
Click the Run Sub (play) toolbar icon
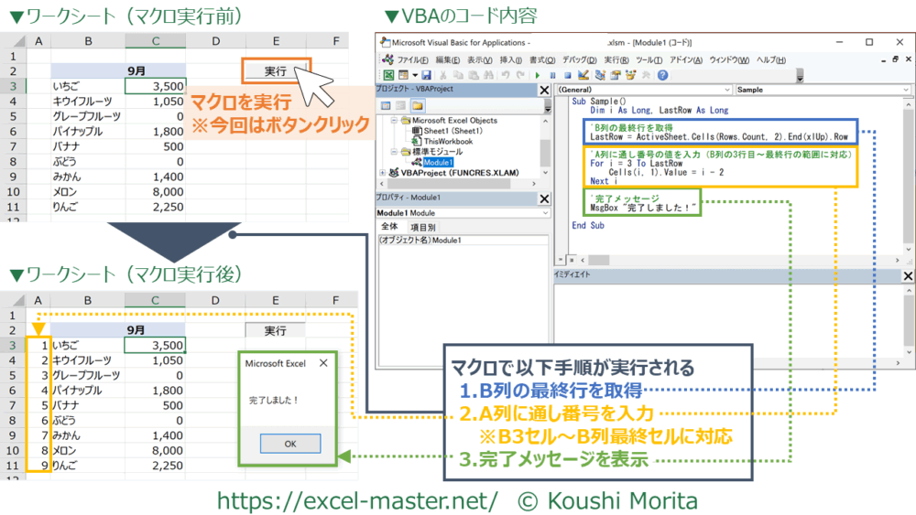[538, 75]
